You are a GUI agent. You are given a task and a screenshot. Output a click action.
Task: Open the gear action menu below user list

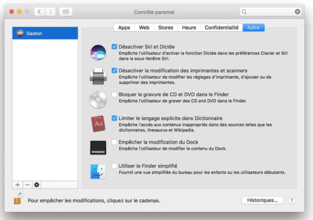pyautogui.click(x=37, y=185)
